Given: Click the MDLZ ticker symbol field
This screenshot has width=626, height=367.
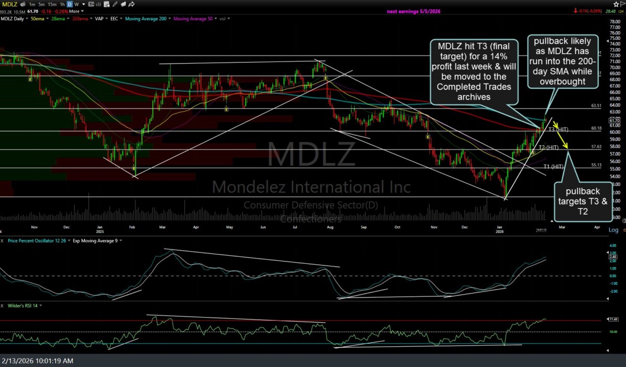Looking at the screenshot, I should pyautogui.click(x=9, y=4).
